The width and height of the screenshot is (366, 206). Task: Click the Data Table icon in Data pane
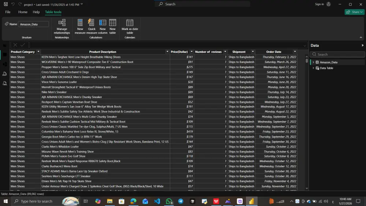tap(317, 68)
